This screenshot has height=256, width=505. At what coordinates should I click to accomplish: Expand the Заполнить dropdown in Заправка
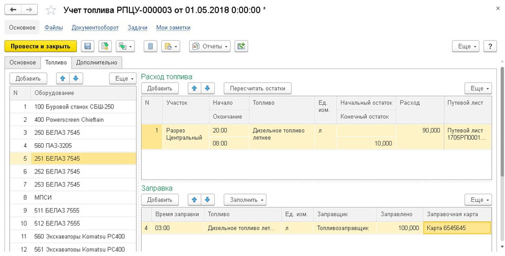pos(245,200)
